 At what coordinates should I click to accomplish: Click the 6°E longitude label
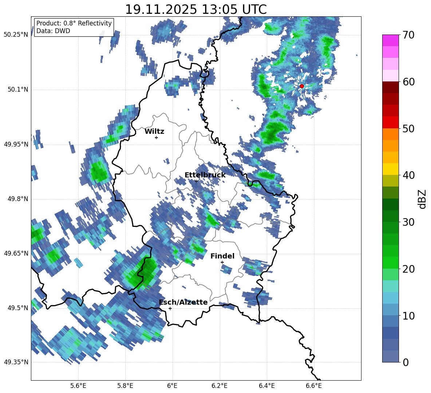pos(172,386)
